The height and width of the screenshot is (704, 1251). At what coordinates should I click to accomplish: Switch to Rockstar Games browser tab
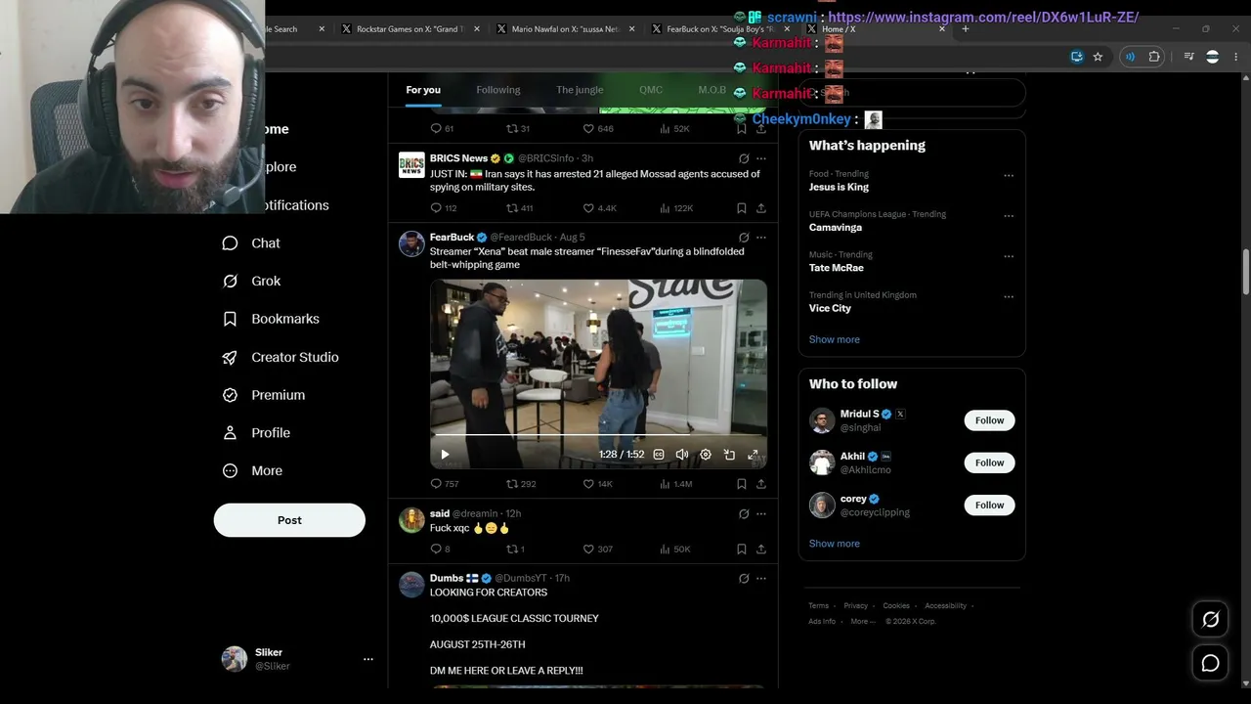pyautogui.click(x=409, y=29)
